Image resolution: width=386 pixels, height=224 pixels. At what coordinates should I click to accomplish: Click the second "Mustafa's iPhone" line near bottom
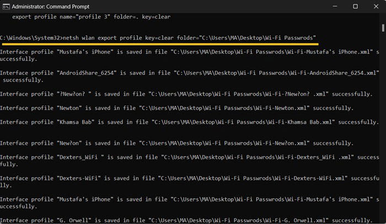tap(190, 203)
